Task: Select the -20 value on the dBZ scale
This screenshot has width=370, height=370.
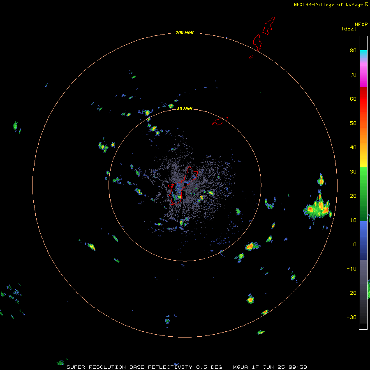Action: point(351,293)
